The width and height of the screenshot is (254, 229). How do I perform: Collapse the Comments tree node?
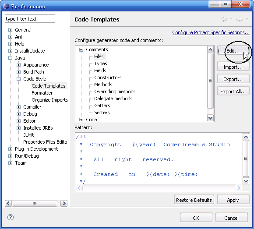(81, 50)
